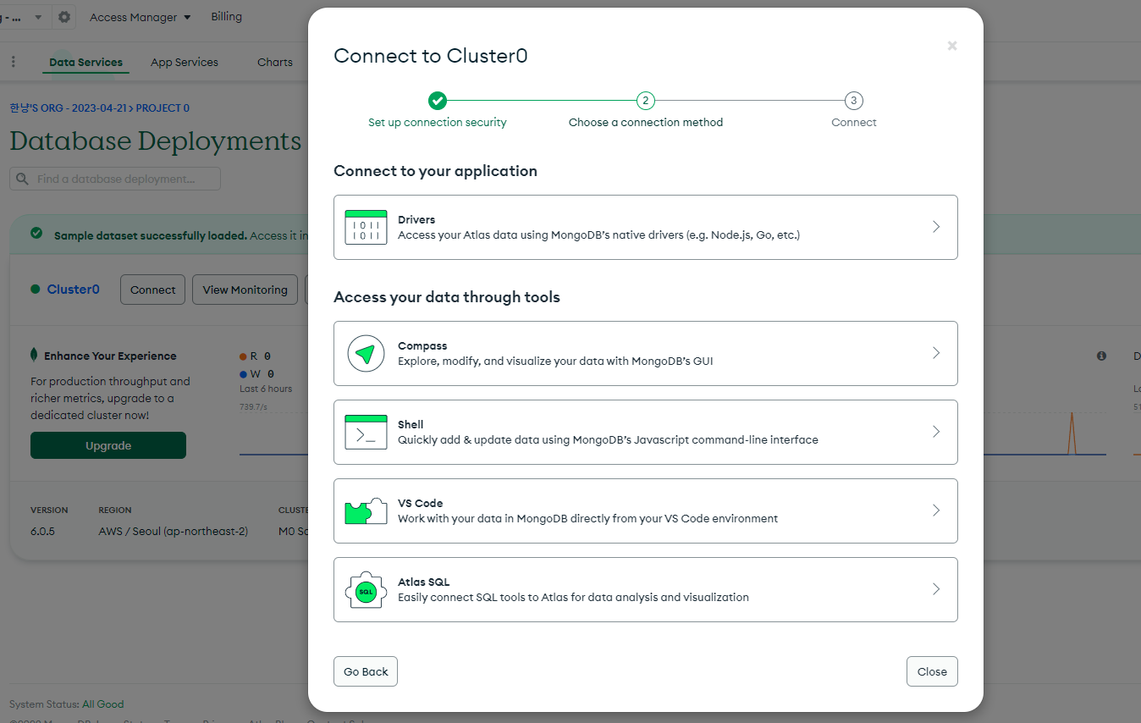Open project settings gear icon in top bar

tap(64, 17)
